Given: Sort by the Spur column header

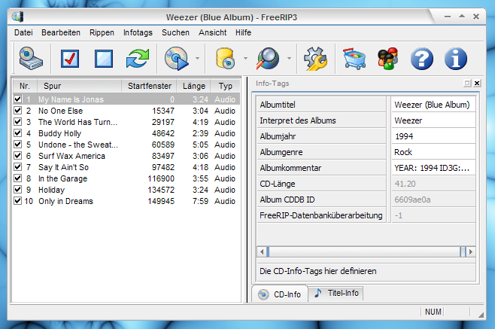Looking at the screenshot, I should 79,86.
